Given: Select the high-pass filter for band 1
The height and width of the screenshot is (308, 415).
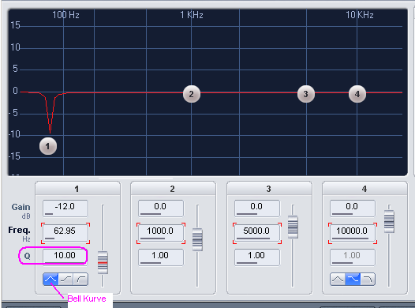Looking at the screenshot, I should tap(80, 280).
